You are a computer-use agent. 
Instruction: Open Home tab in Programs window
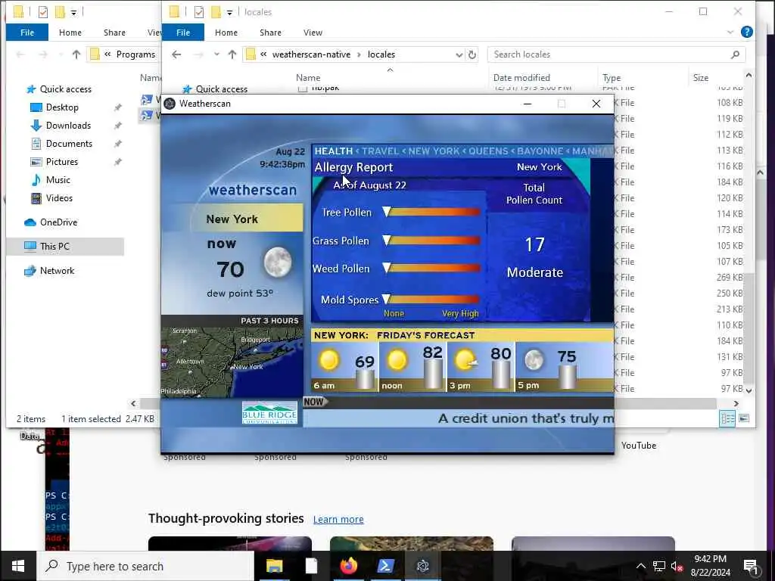click(70, 33)
